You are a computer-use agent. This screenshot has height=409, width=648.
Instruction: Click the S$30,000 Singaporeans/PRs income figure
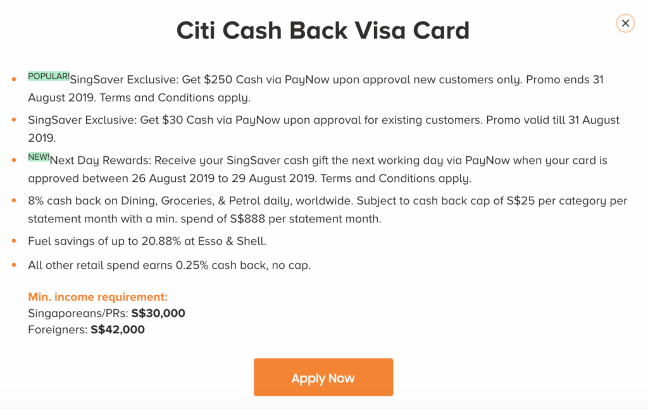pyautogui.click(x=158, y=314)
